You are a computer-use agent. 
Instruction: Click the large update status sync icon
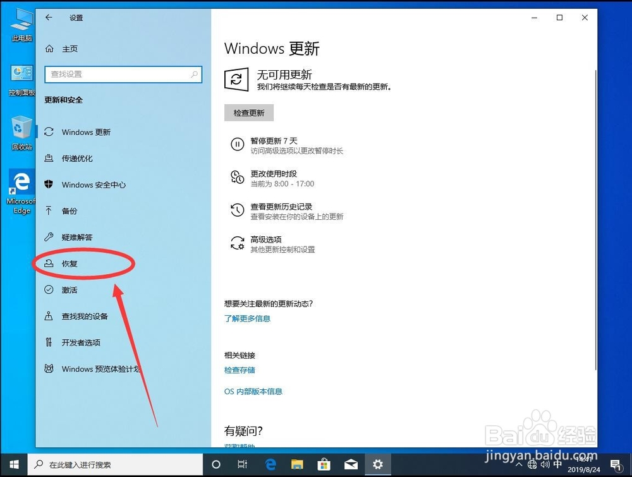pos(236,79)
